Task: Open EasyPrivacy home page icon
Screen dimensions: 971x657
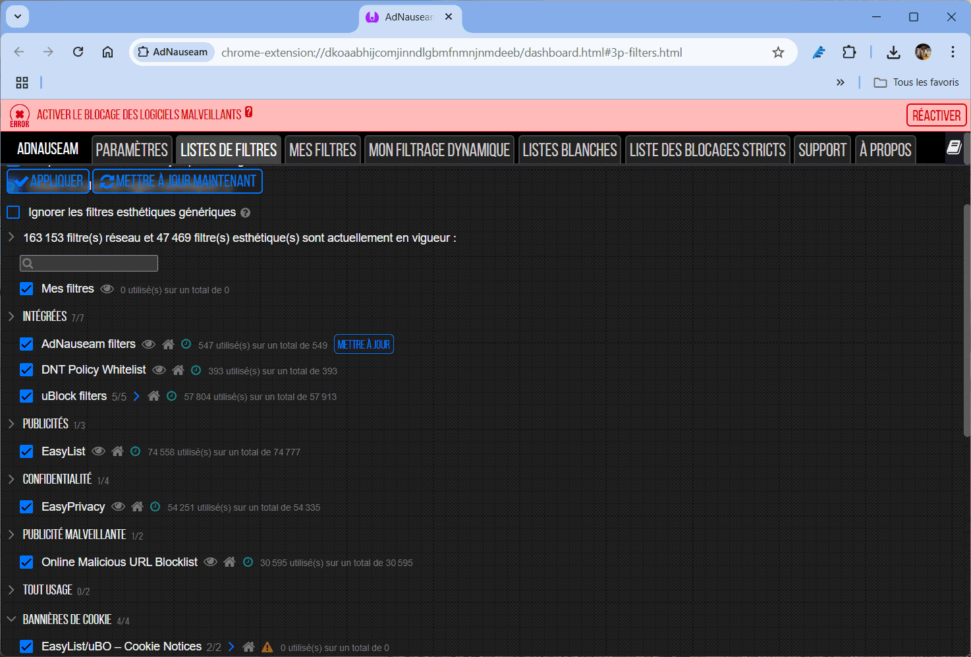Action: [137, 507]
